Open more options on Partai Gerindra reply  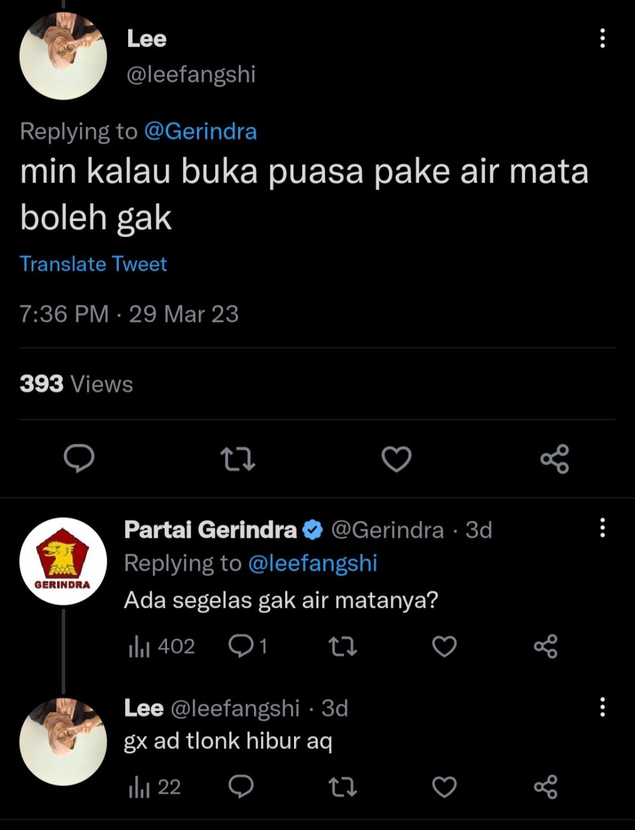coord(602,527)
